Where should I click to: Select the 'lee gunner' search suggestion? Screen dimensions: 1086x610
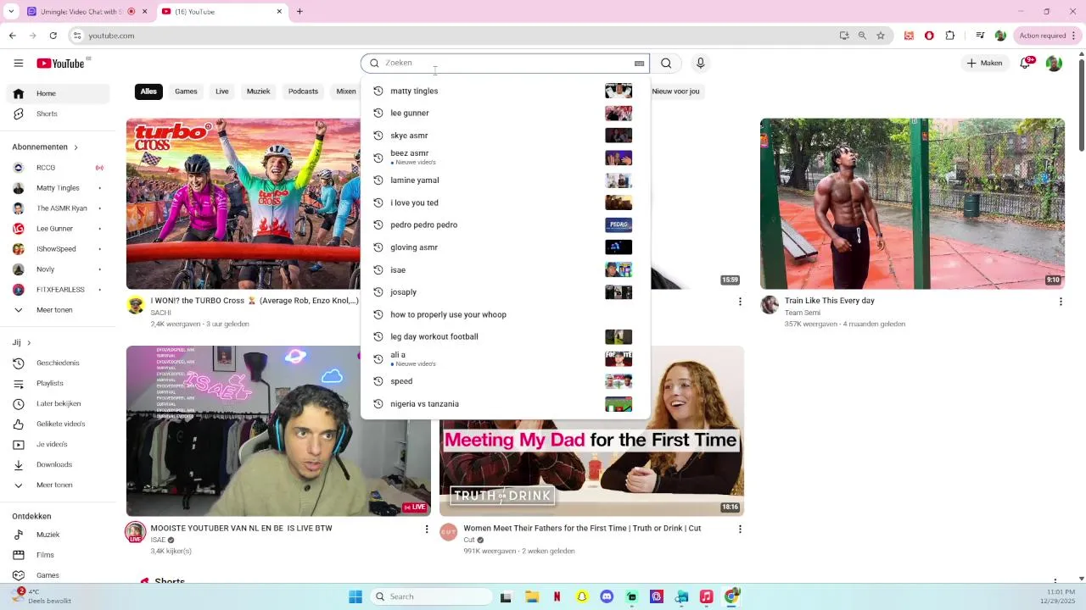pyautogui.click(x=505, y=113)
